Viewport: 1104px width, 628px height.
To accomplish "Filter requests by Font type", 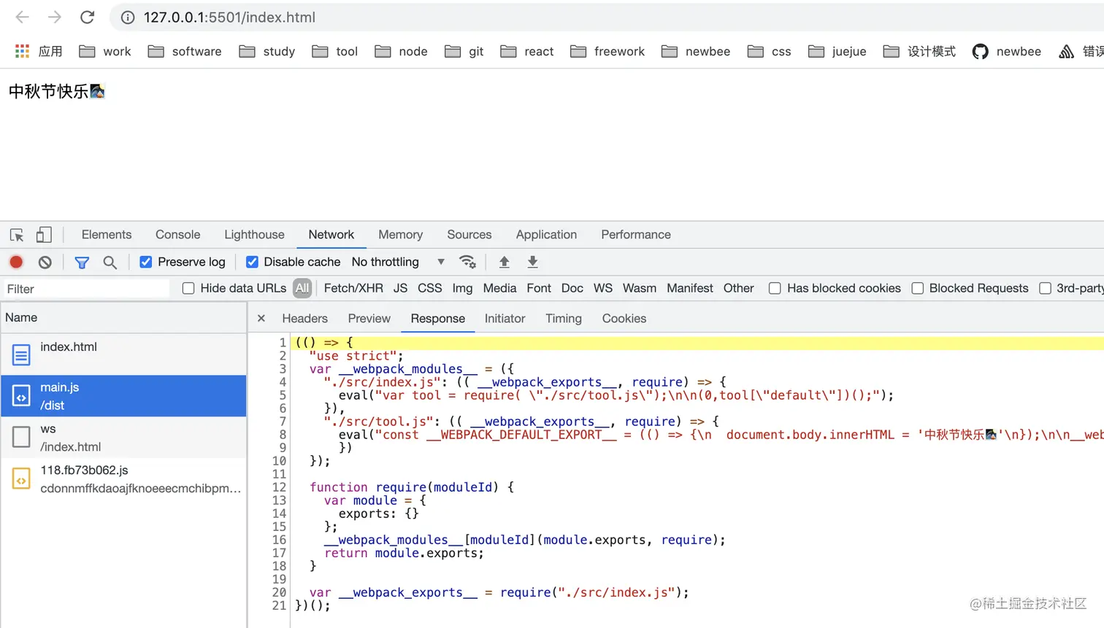I will pos(539,288).
